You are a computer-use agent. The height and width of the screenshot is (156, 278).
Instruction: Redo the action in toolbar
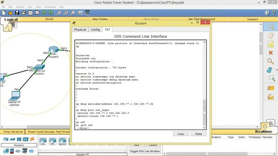[51, 13]
